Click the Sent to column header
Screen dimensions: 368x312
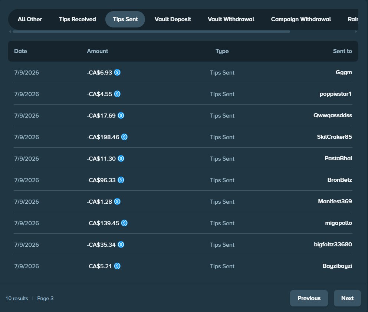pos(342,51)
